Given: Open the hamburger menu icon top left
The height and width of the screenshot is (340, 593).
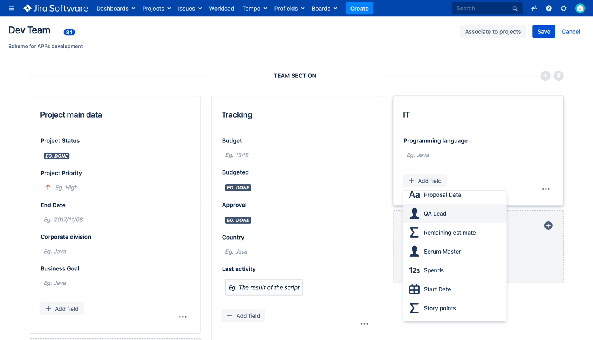Looking at the screenshot, I should pos(11,8).
